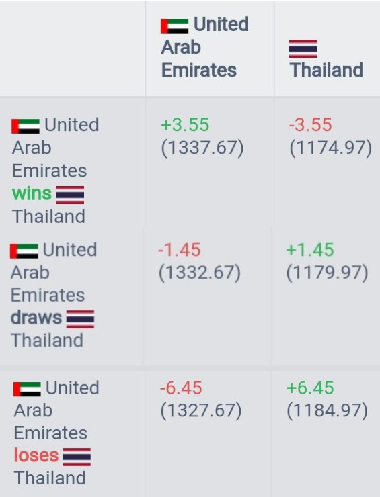Click the Thailand flag beside the draws text
The width and height of the screenshot is (380, 497).
(x=80, y=319)
